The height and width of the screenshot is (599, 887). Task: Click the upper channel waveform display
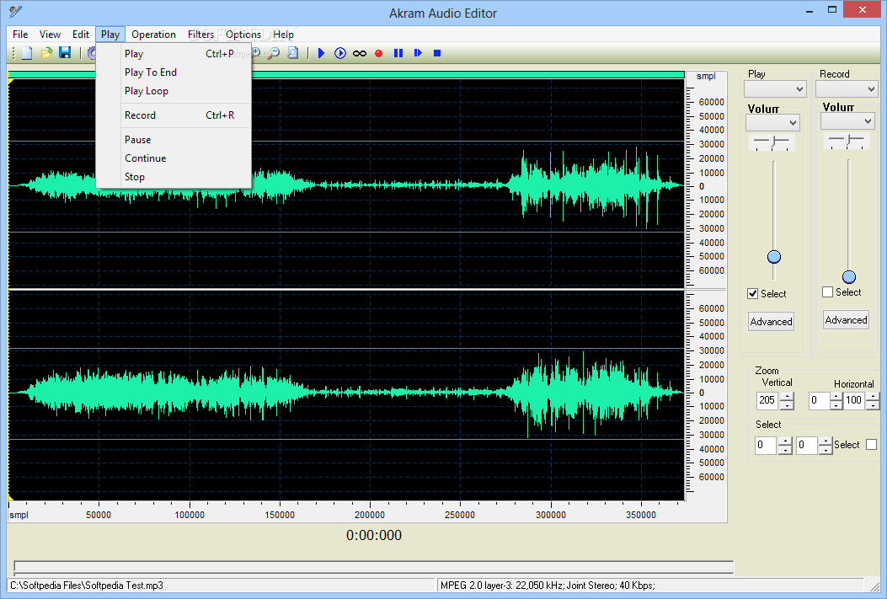pyautogui.click(x=346, y=184)
